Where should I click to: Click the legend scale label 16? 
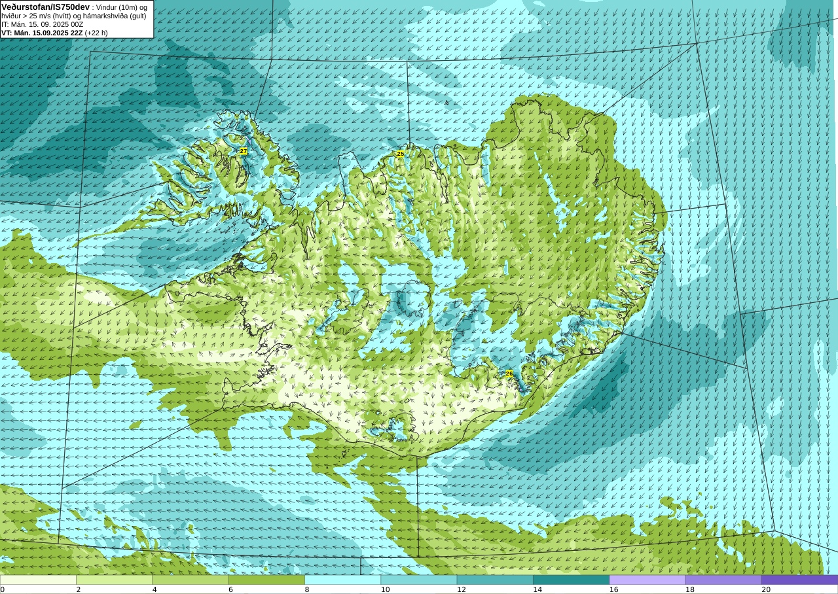(x=614, y=589)
